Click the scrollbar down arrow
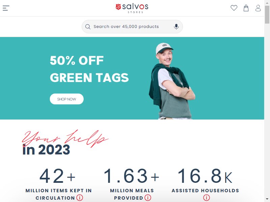Viewport: 270px width, 202px height. coord(267,199)
